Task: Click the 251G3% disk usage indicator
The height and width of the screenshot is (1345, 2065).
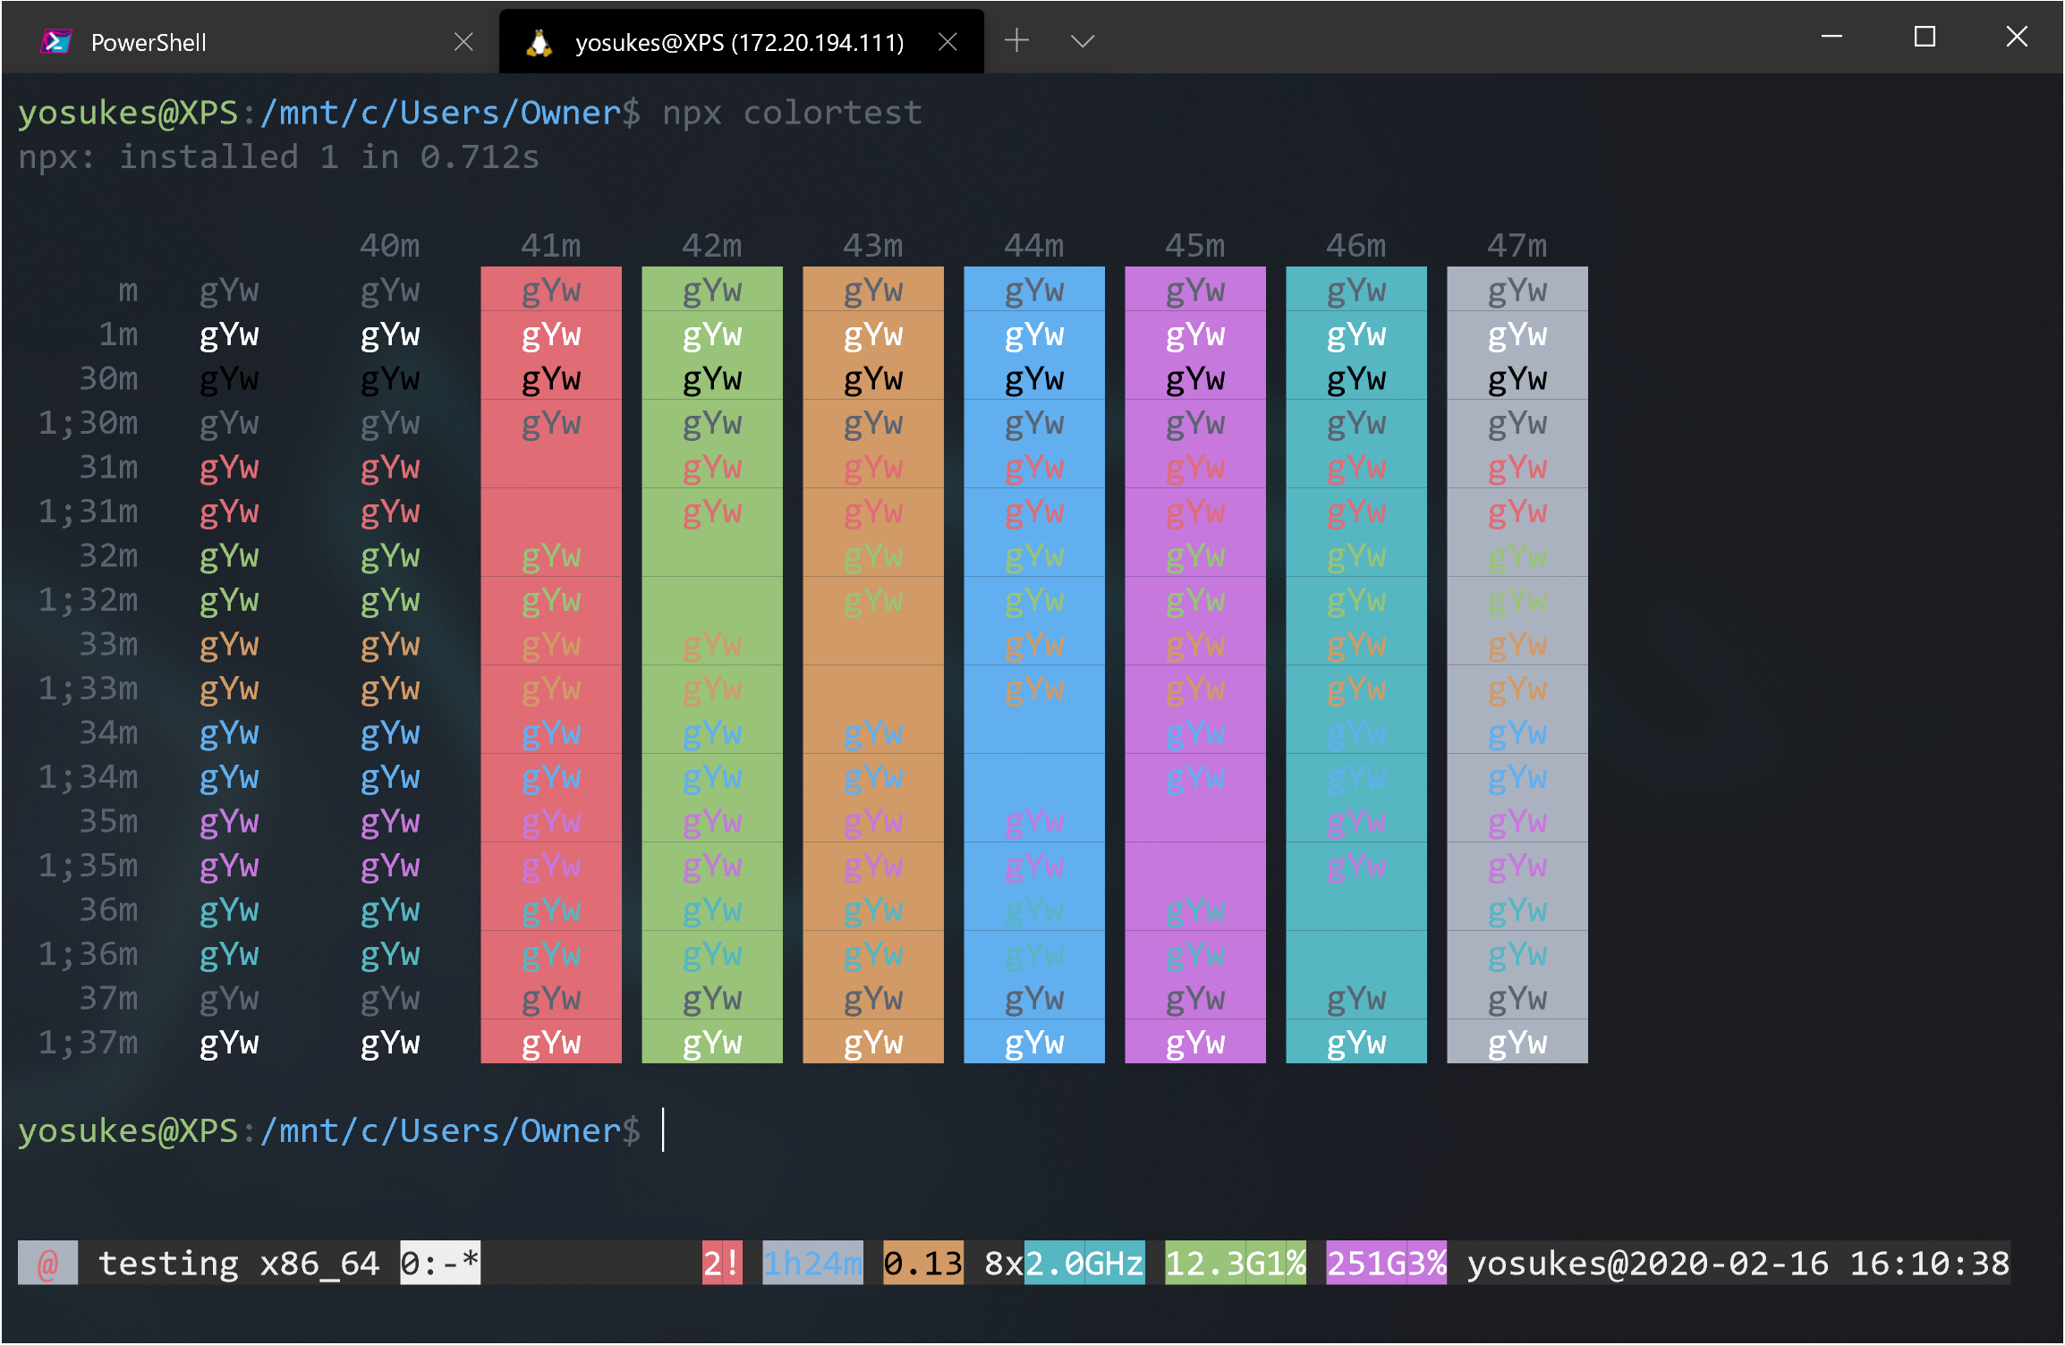Action: point(1386,1263)
